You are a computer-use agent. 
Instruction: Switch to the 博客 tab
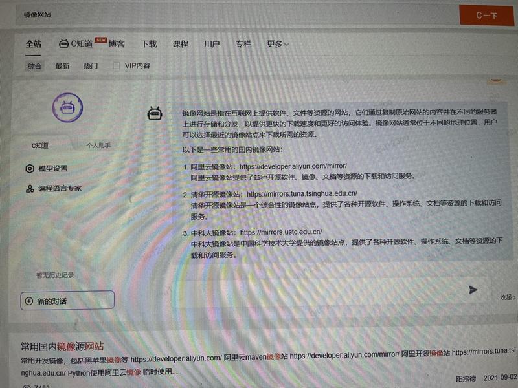pos(117,44)
